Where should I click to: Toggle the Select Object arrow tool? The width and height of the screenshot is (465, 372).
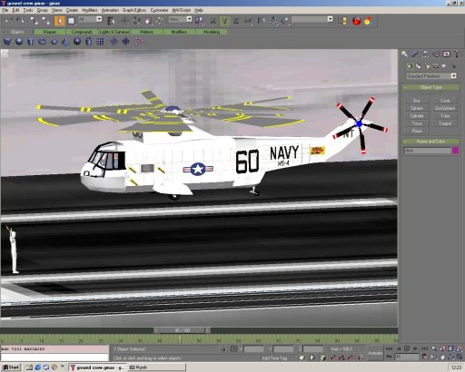(x=60, y=21)
